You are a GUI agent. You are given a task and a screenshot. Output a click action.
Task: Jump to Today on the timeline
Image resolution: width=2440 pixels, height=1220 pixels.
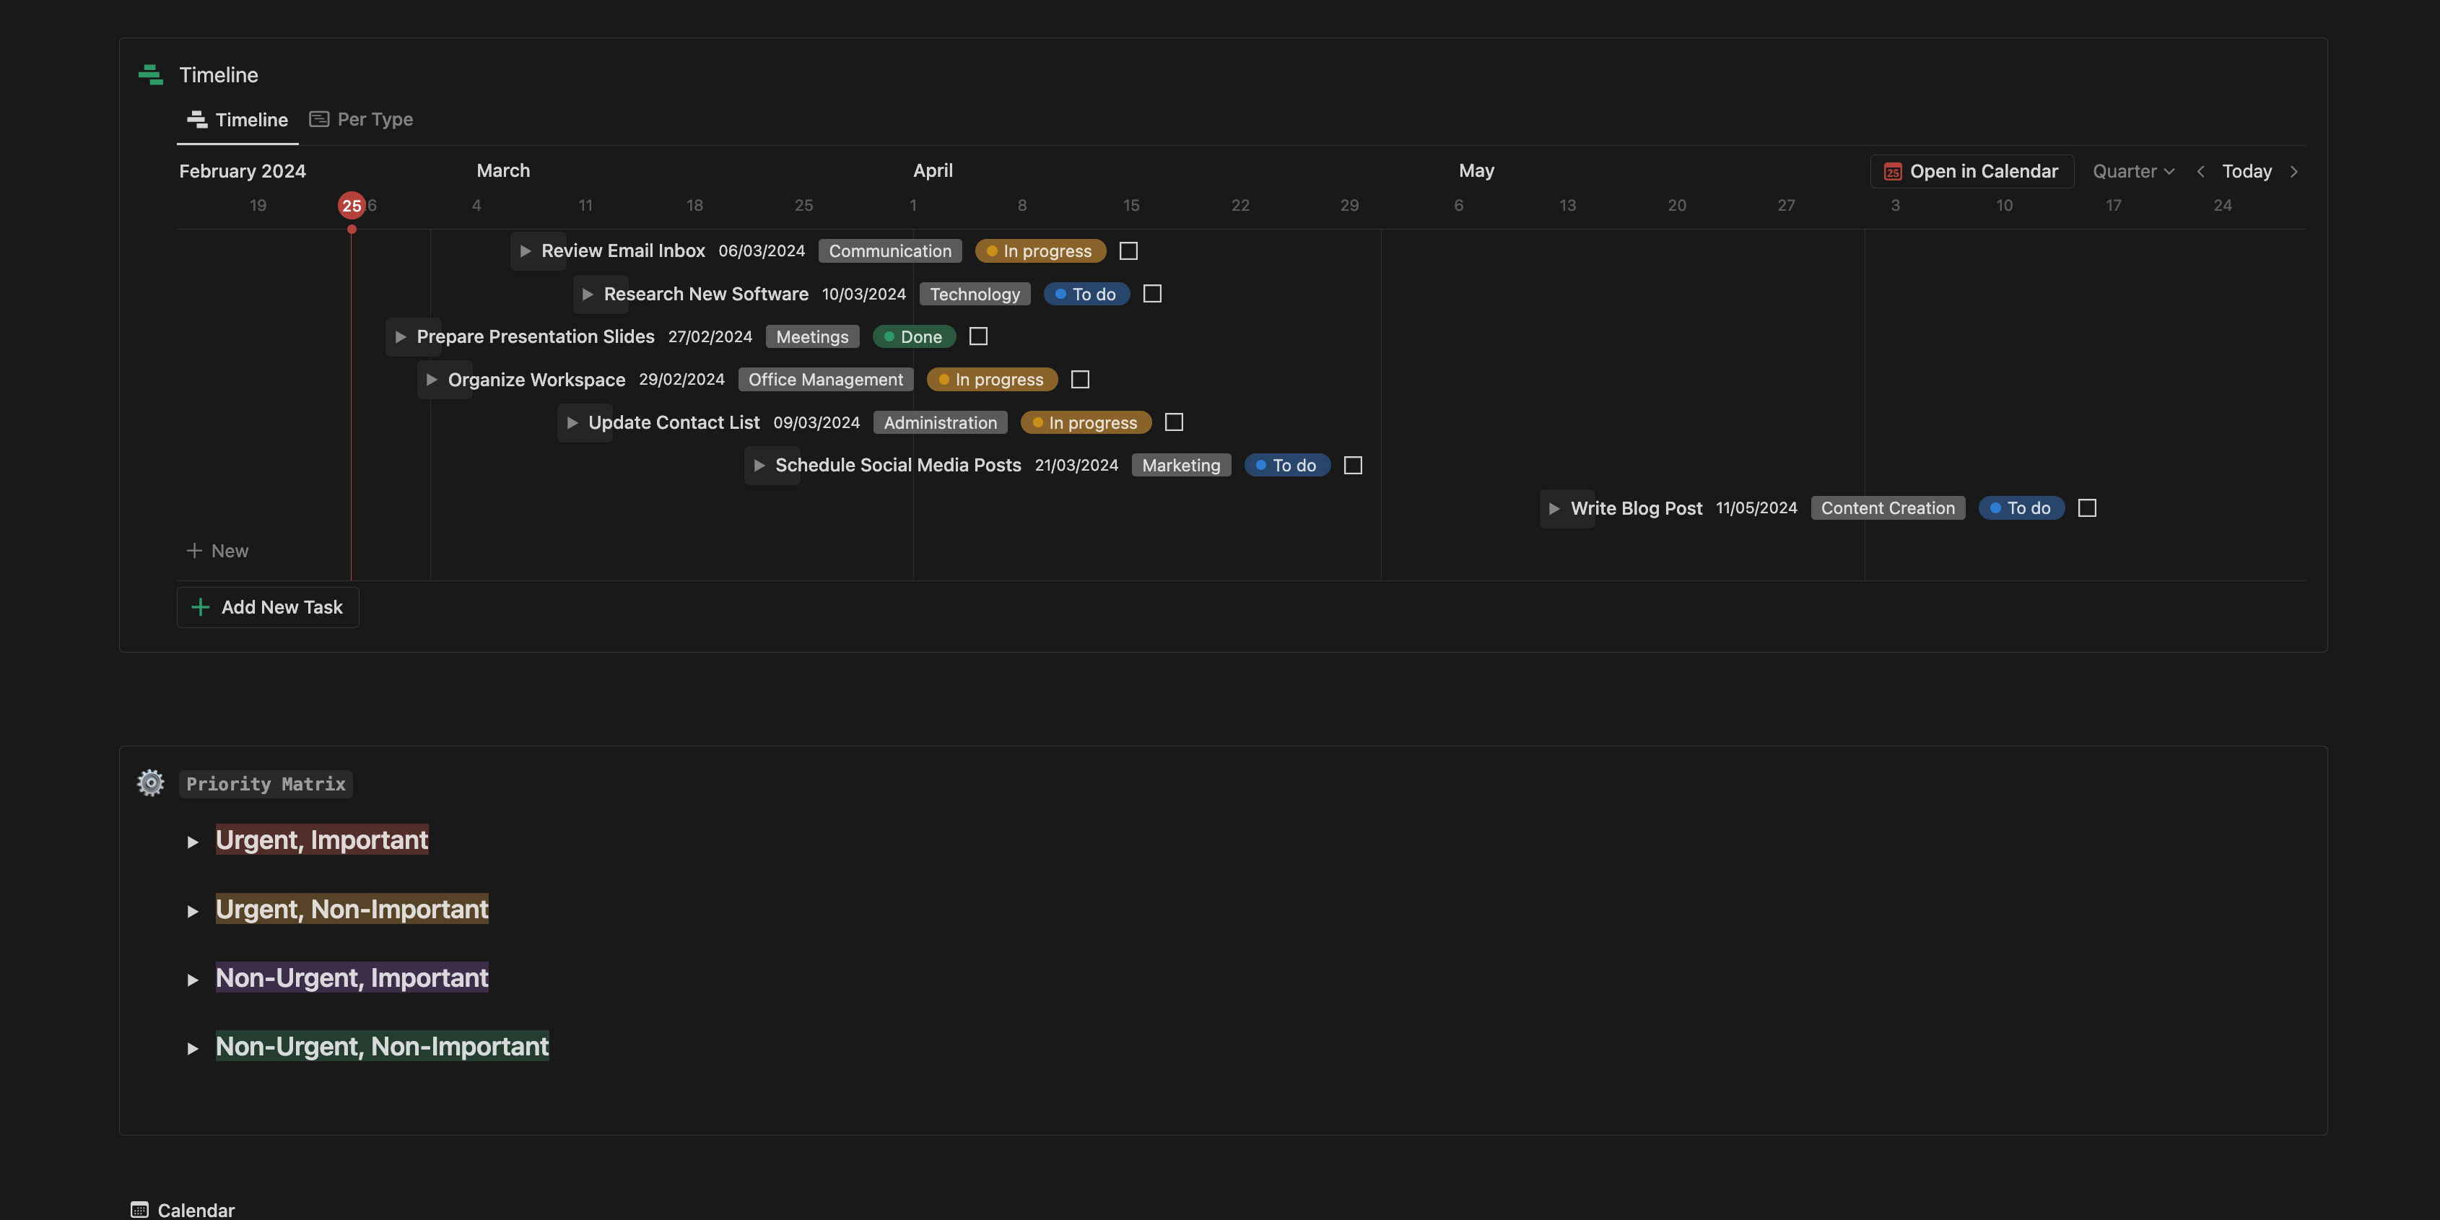pos(2247,171)
